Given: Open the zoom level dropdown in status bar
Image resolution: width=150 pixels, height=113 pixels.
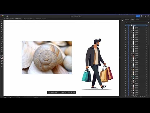Looking at the screenshot, I should (x=9, y=97).
